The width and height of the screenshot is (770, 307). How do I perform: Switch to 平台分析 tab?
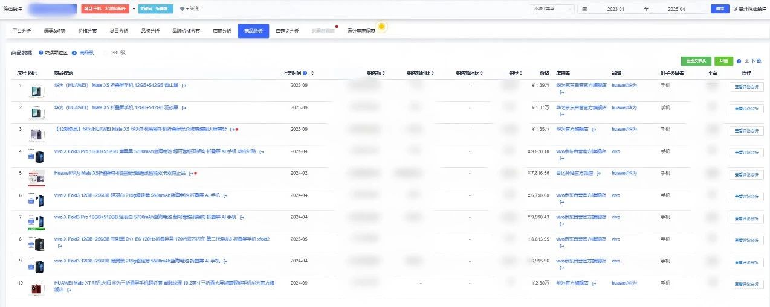coord(22,31)
